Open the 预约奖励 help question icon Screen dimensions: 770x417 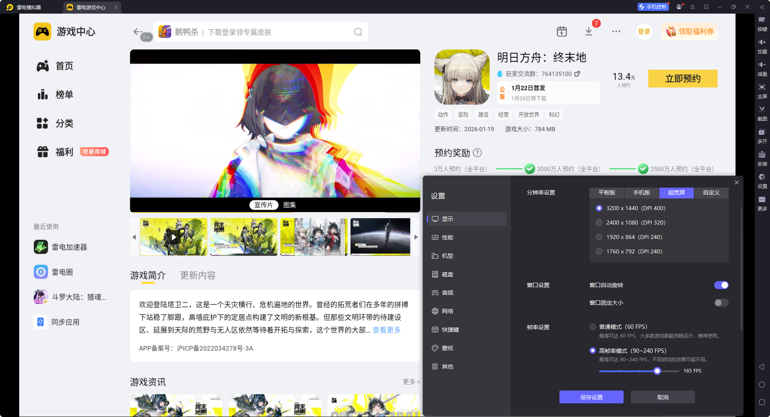tap(477, 153)
